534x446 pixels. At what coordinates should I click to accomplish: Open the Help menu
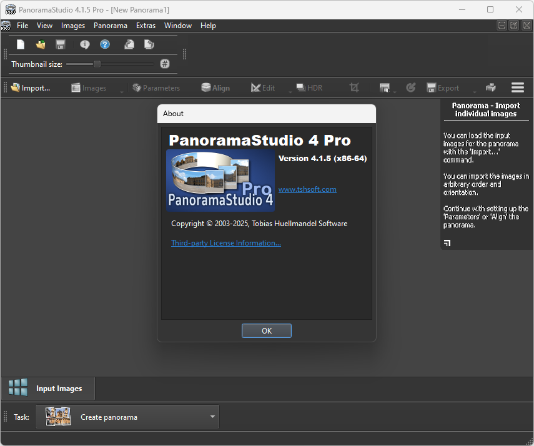(208, 26)
